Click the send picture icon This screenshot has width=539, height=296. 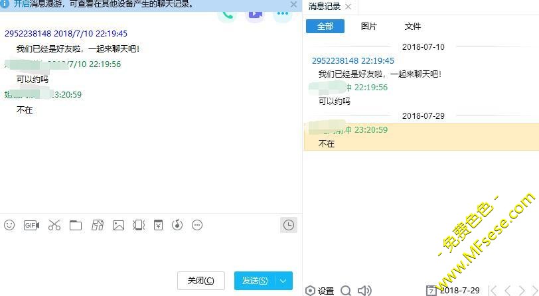coord(118,225)
